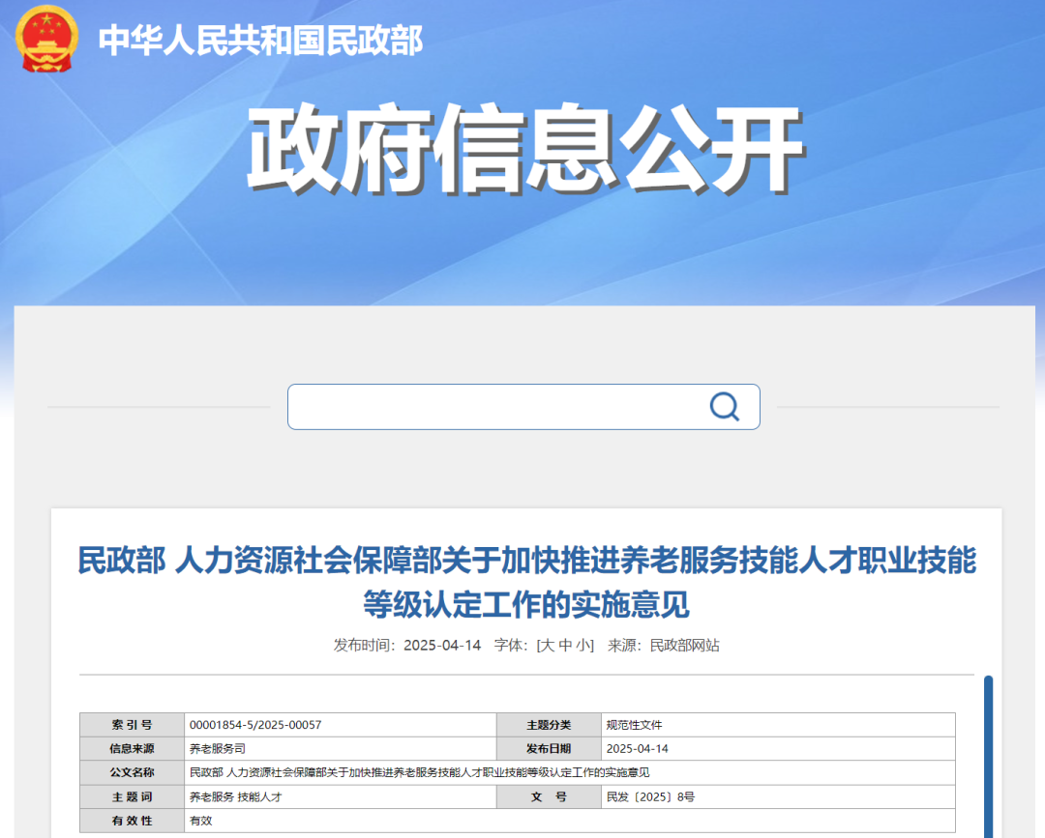The width and height of the screenshot is (1045, 838).
Task: Click the 发布时间 date below the title
Action: pyautogui.click(x=441, y=646)
